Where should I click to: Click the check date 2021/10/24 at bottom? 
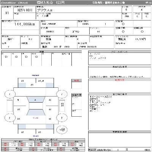[x=104, y=150]
